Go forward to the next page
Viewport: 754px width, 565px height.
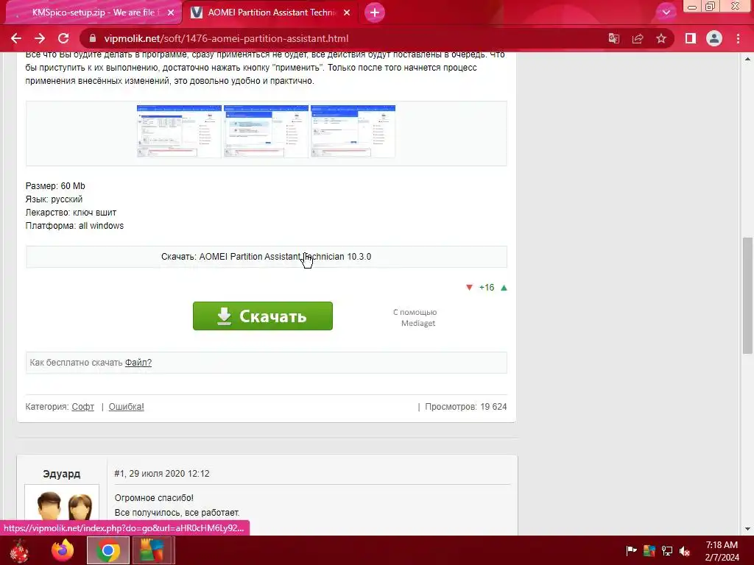40,38
